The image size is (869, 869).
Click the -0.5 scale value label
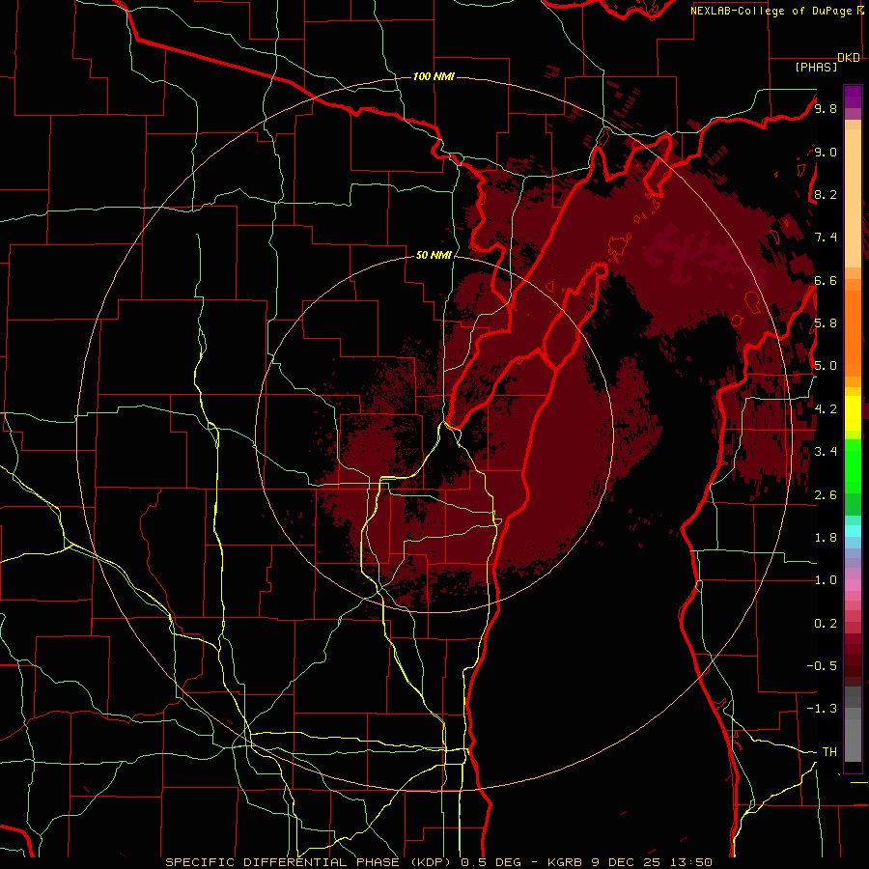click(822, 666)
